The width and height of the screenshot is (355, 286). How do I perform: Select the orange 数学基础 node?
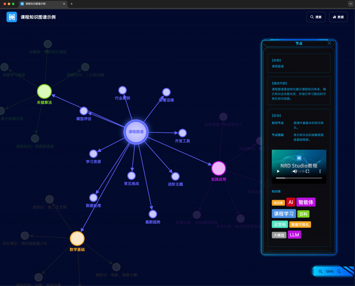[77, 239]
